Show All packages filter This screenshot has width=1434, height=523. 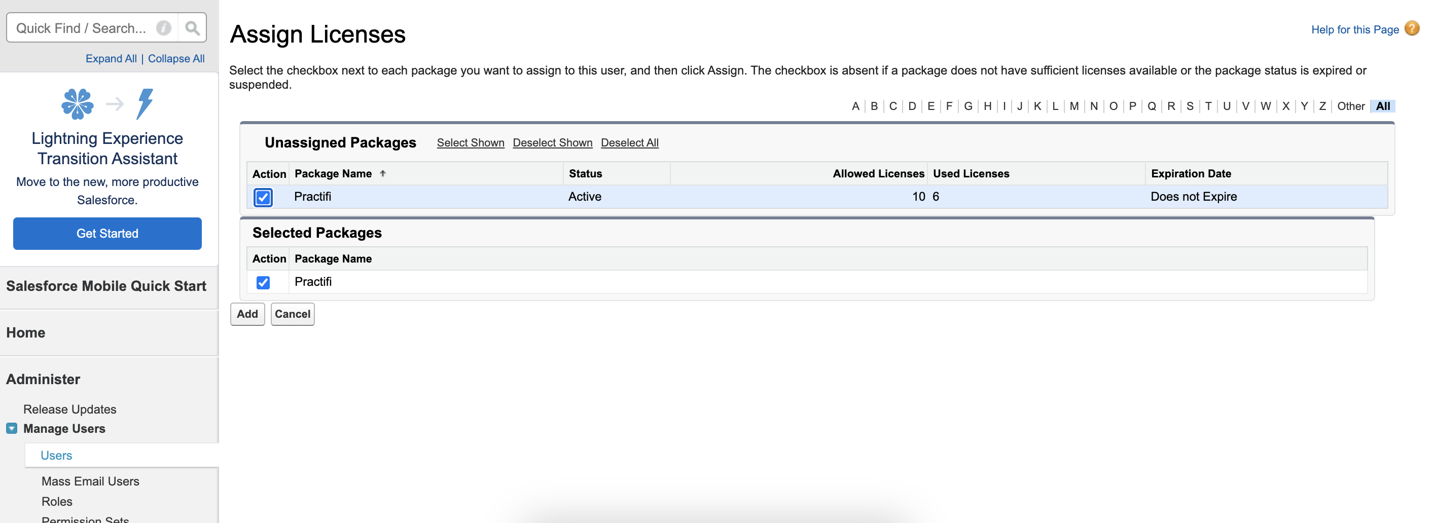1383,106
